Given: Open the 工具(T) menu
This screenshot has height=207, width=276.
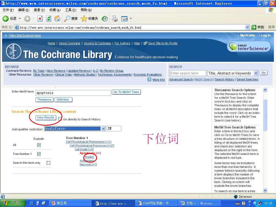Looking at the screenshot, I should (70, 10).
